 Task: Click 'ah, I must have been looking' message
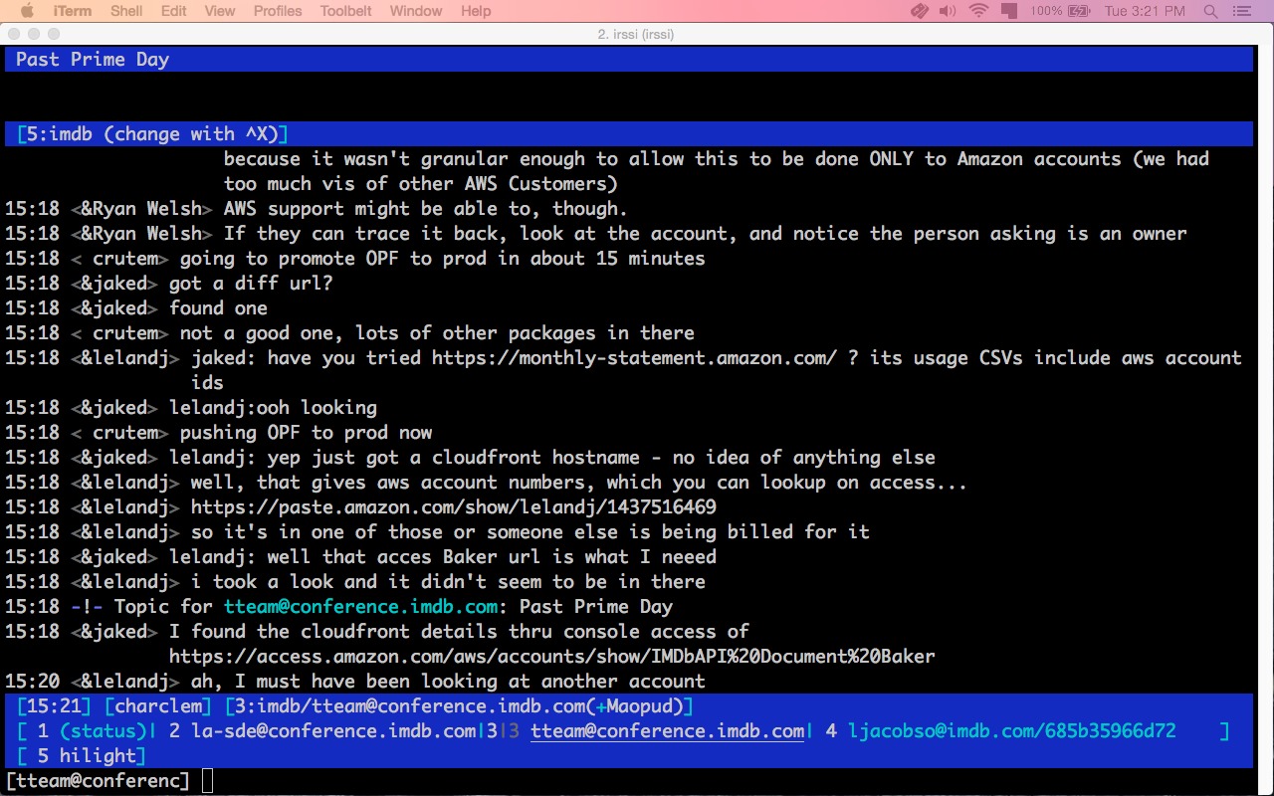coord(448,682)
